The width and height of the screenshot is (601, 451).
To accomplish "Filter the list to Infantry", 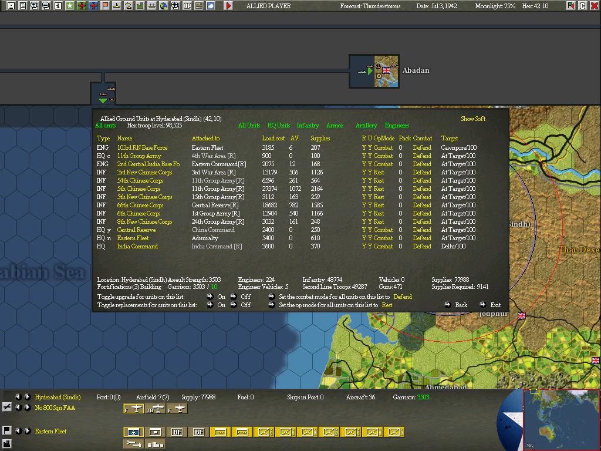I will pos(308,126).
